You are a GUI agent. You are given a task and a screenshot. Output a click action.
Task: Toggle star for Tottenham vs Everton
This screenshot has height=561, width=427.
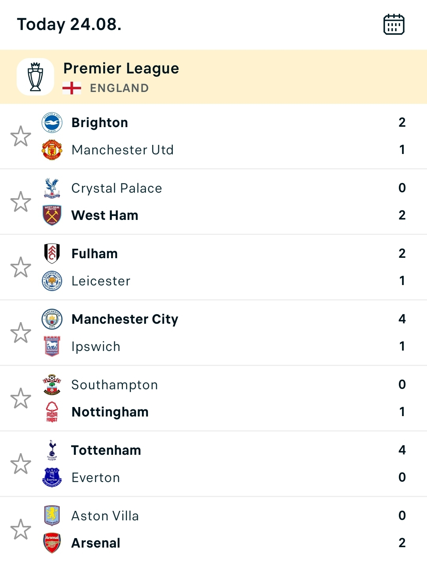coord(21,464)
